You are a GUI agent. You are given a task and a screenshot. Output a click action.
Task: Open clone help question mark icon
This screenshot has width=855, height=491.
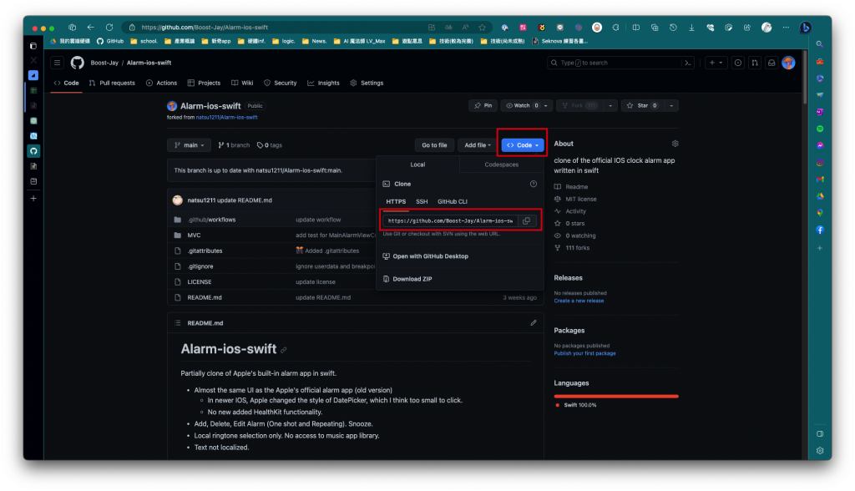(x=534, y=184)
